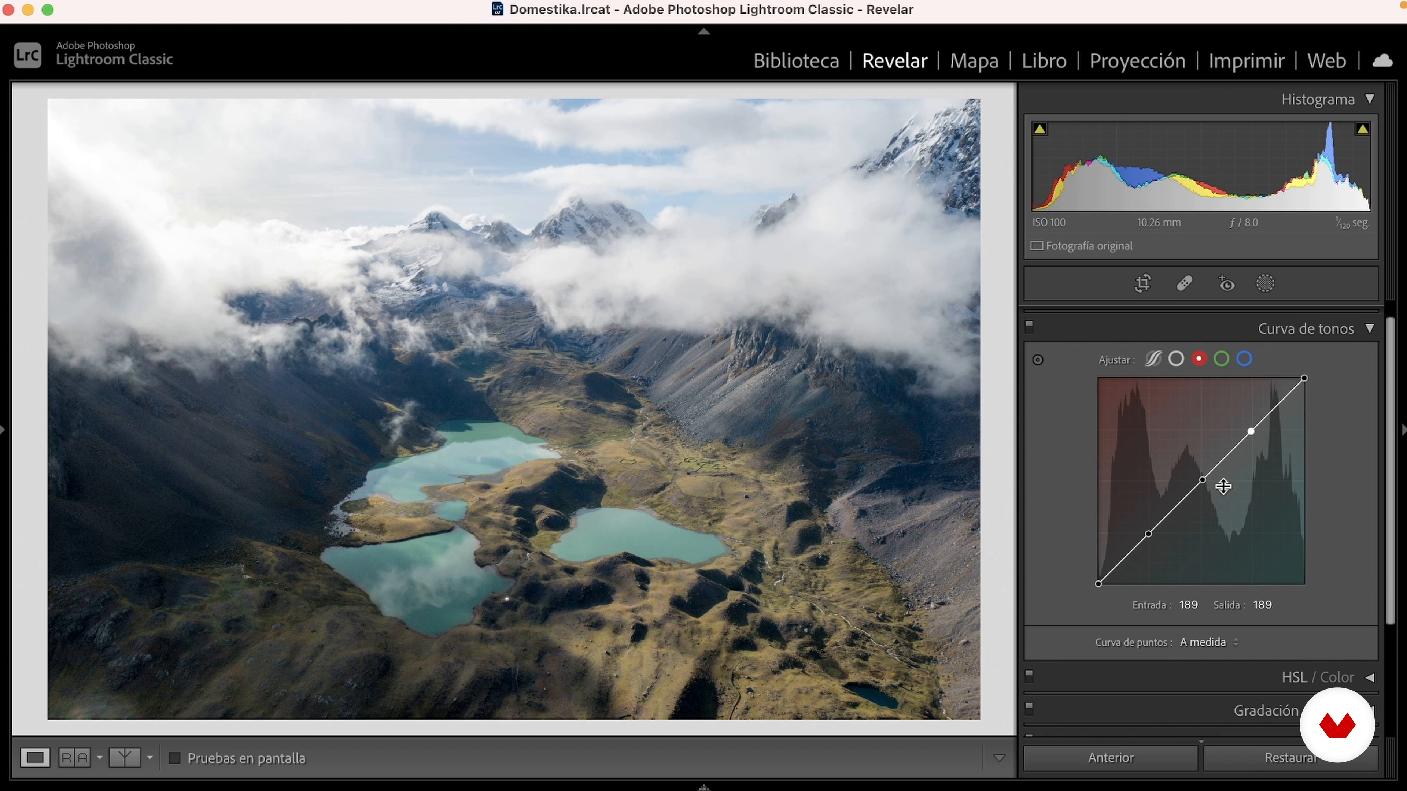This screenshot has width=1407, height=791.
Task: Select the top-right white endpoint of curve
Action: [x=1304, y=378]
